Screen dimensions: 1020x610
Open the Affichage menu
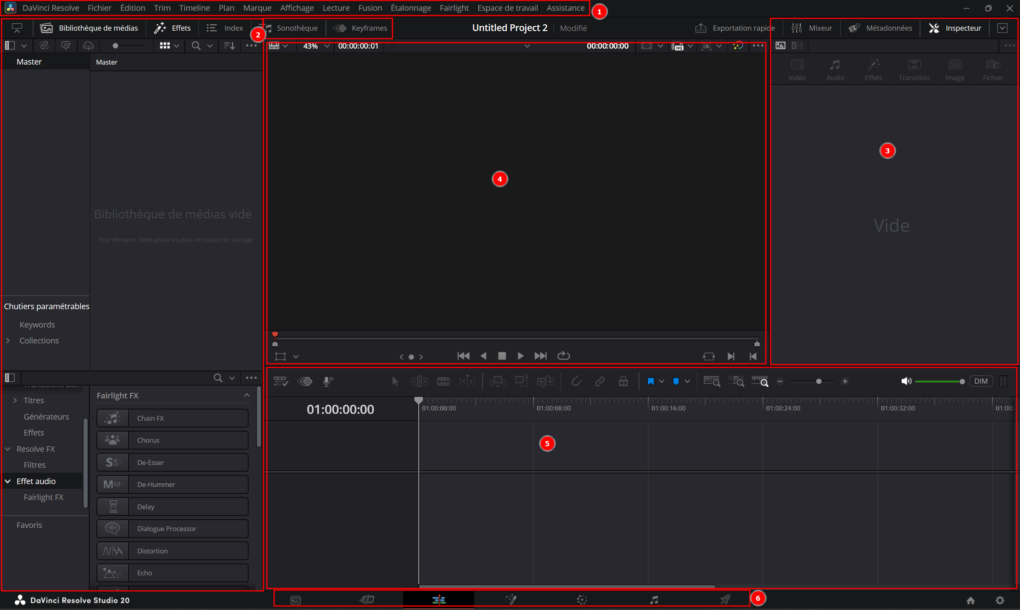pyautogui.click(x=297, y=8)
